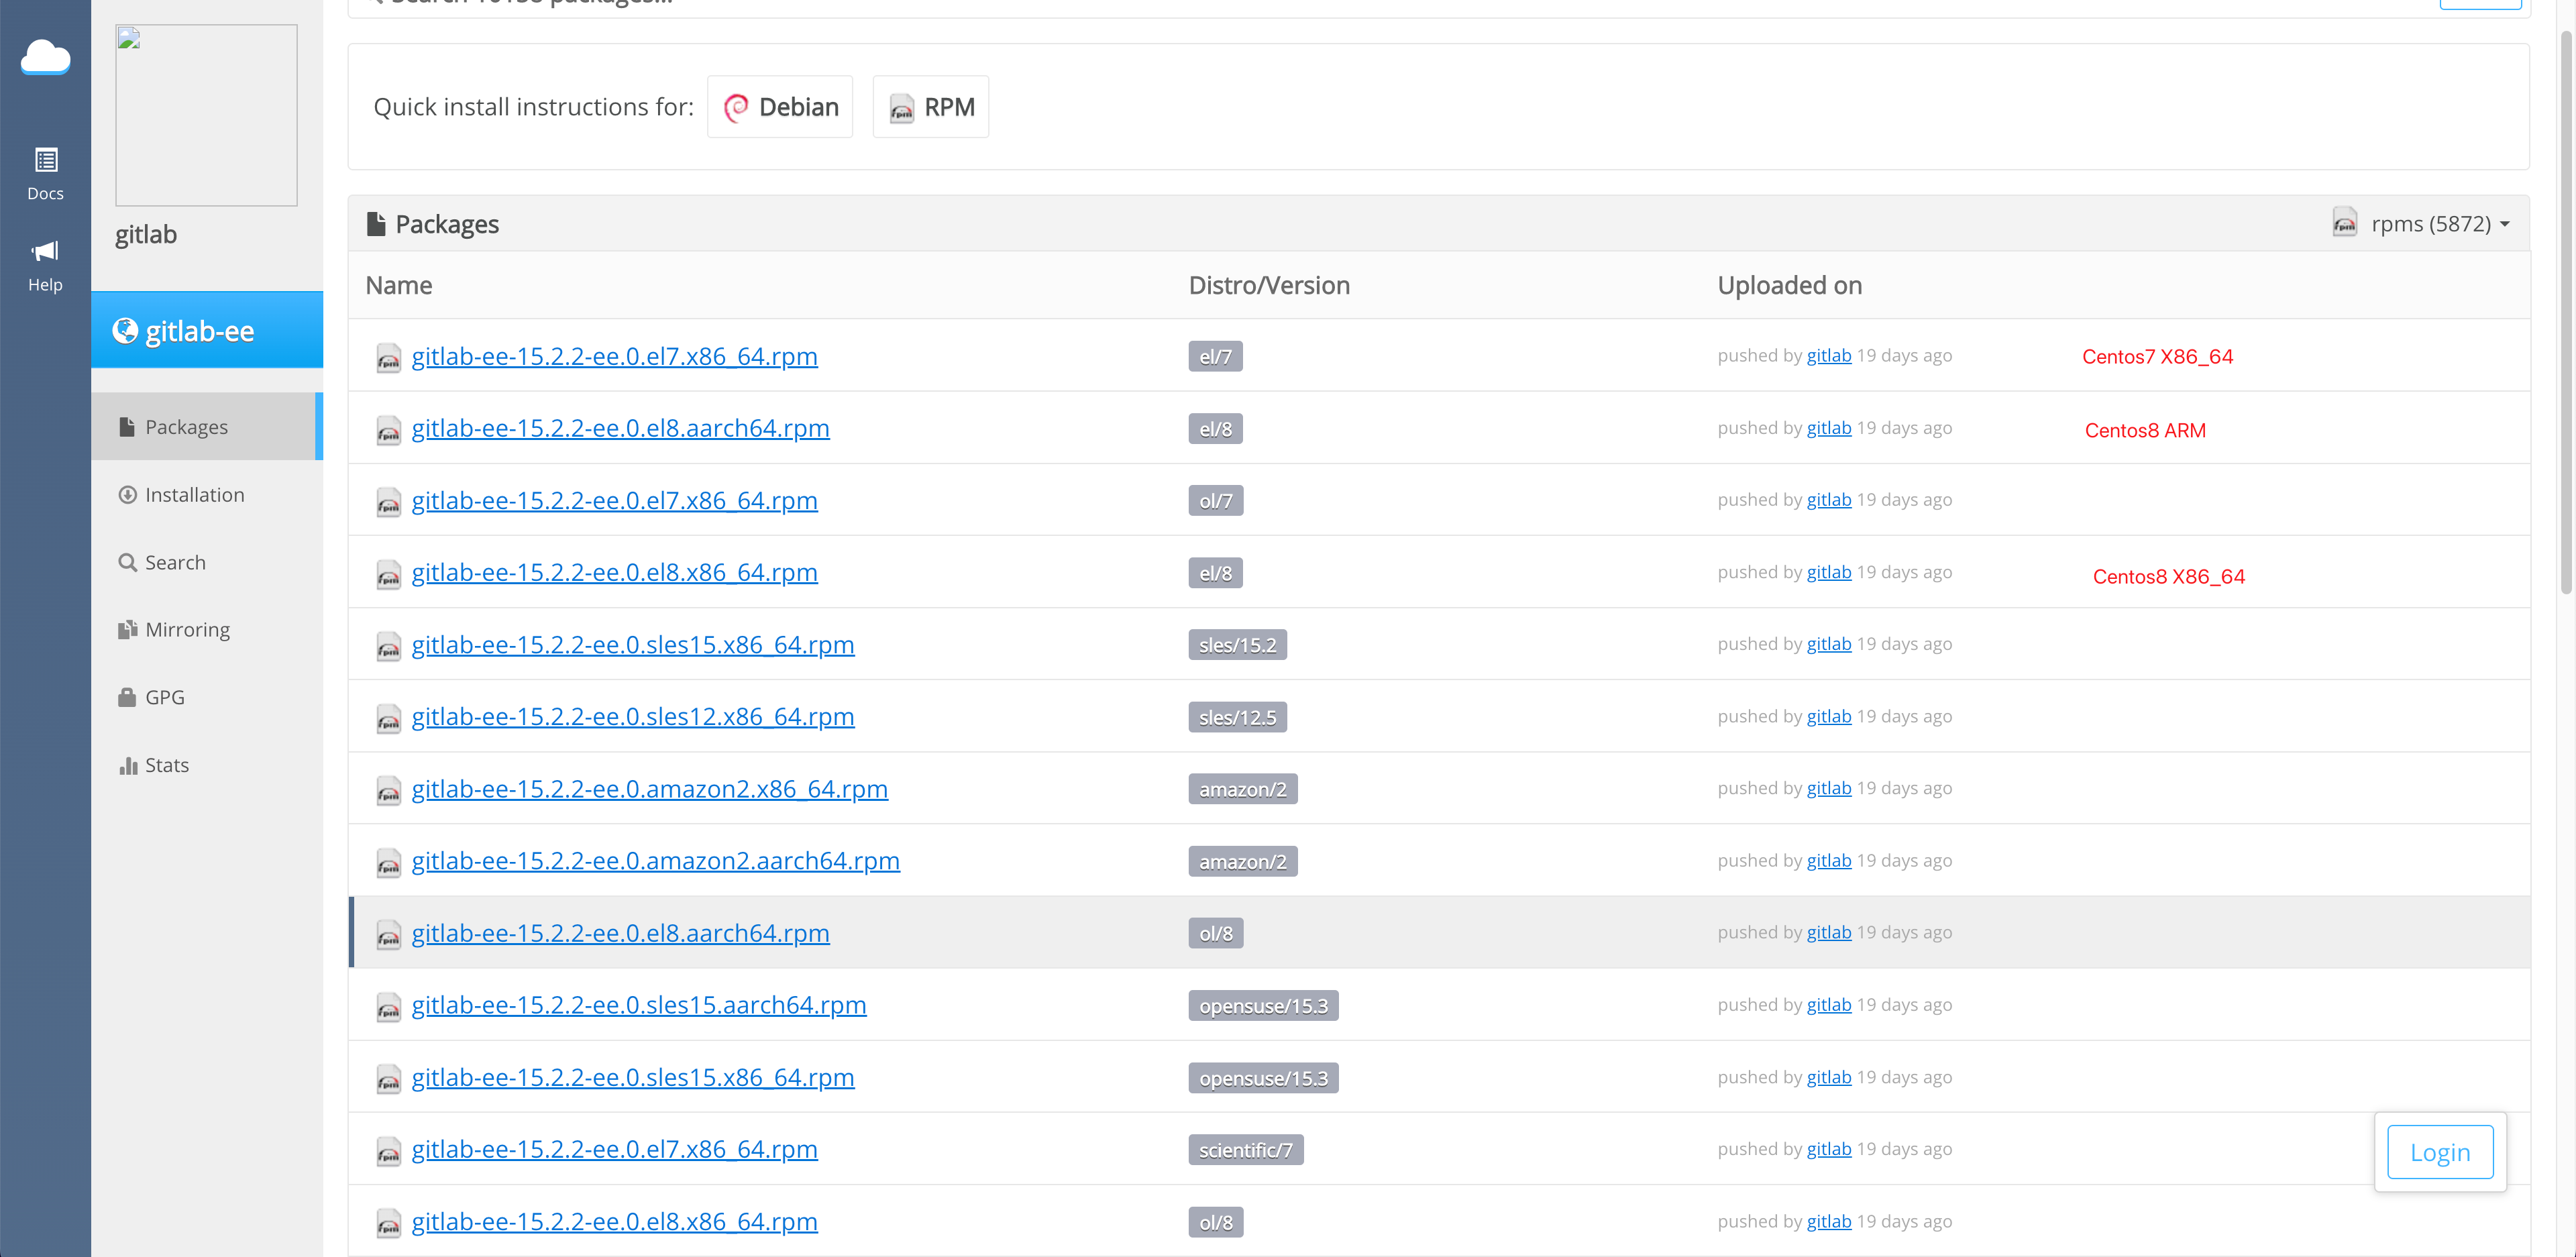Open the Docs sidebar icon

45,174
